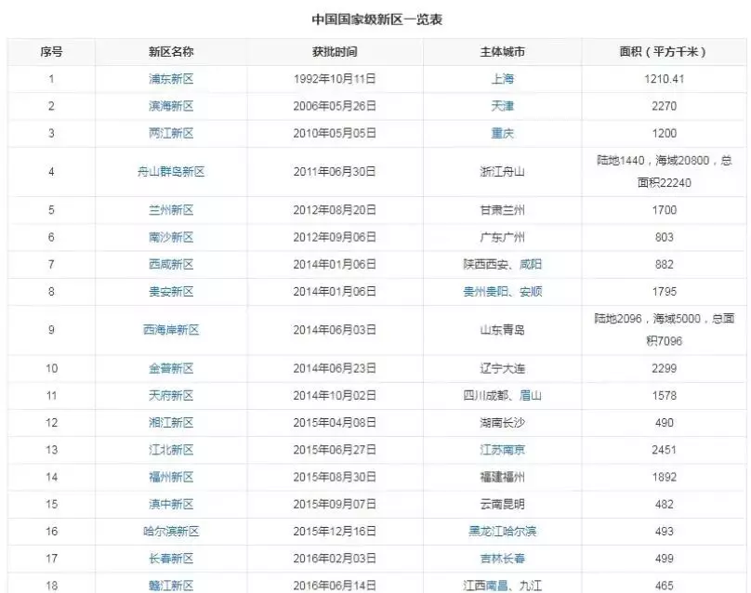
Task: Select the date 2014年06月23日
Action: pos(335,369)
